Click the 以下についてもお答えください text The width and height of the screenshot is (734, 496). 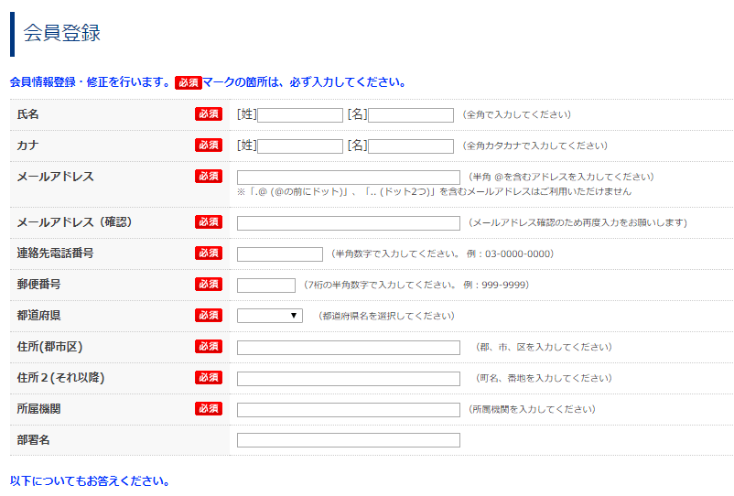[x=90, y=481]
